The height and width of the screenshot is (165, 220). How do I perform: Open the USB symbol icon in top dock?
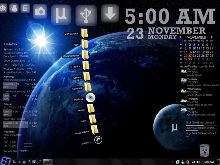[86, 16]
